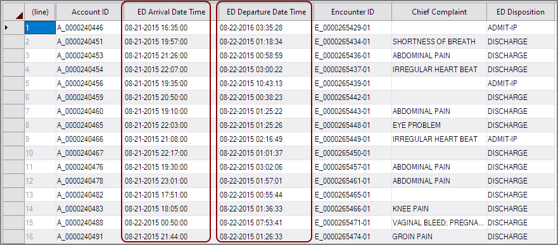Select account cell A_0000240483
Viewport: 558px width, 245px height.
[x=90, y=208]
